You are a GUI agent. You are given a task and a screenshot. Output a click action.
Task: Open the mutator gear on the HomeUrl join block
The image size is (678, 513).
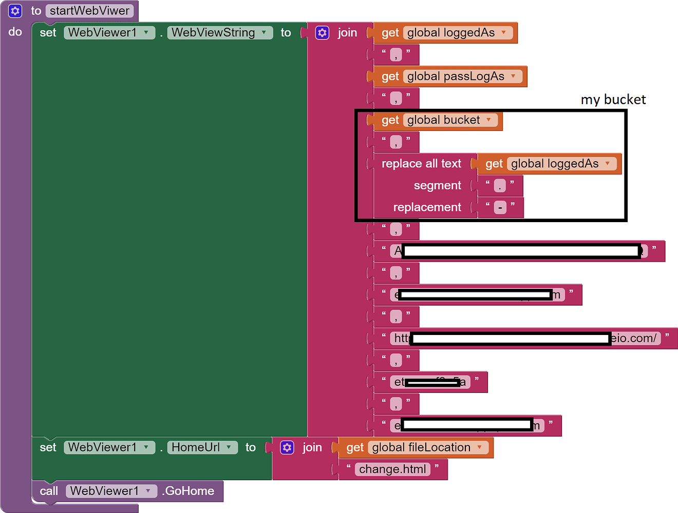pos(287,447)
